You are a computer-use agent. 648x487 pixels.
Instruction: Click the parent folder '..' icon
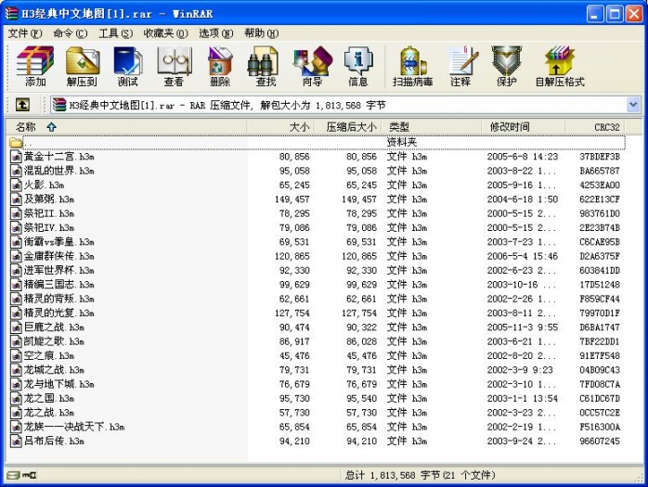[16, 143]
